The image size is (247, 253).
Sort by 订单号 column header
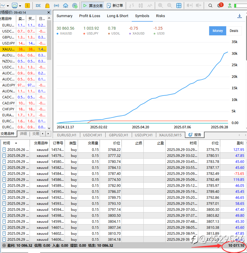tap(57, 143)
